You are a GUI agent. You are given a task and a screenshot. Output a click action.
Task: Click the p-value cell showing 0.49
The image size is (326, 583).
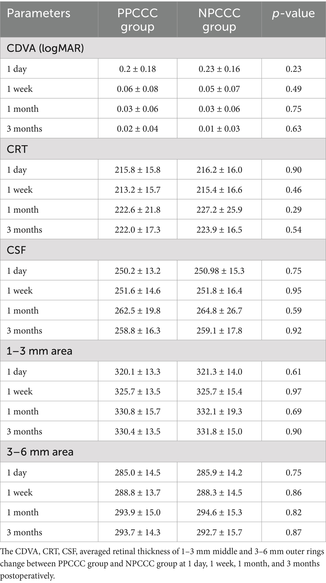[294, 89]
